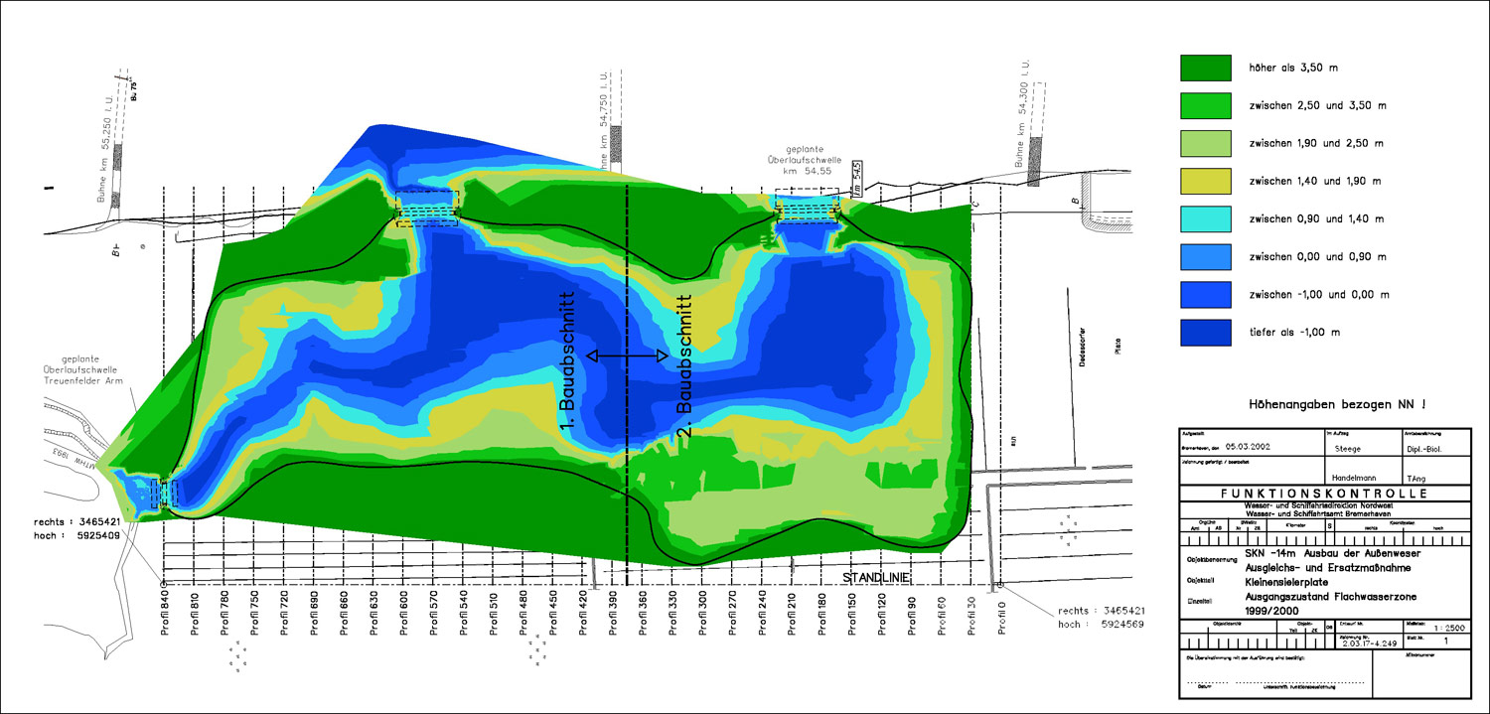The width and height of the screenshot is (1490, 714).
Task: Click the dark green 'höher als 3,50 m' swatch
Action: [x=1205, y=67]
